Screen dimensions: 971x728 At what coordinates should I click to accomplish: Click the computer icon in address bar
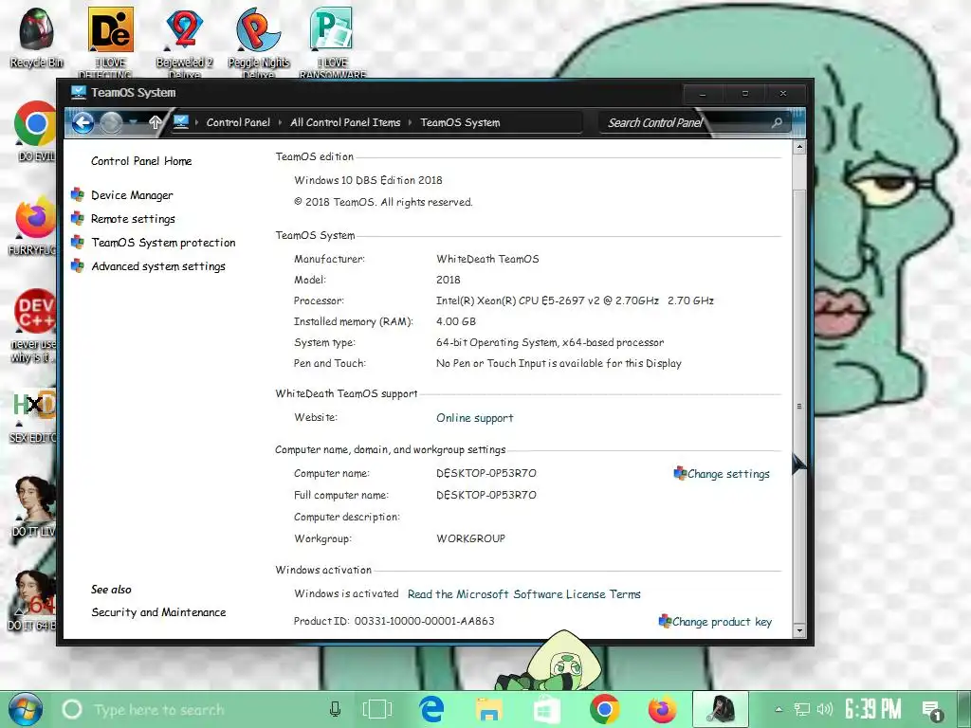[x=181, y=122]
